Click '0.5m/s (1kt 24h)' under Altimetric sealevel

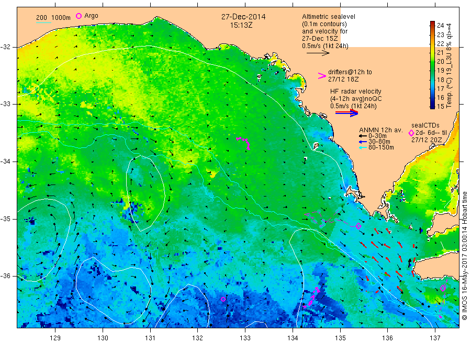[x=326, y=46]
